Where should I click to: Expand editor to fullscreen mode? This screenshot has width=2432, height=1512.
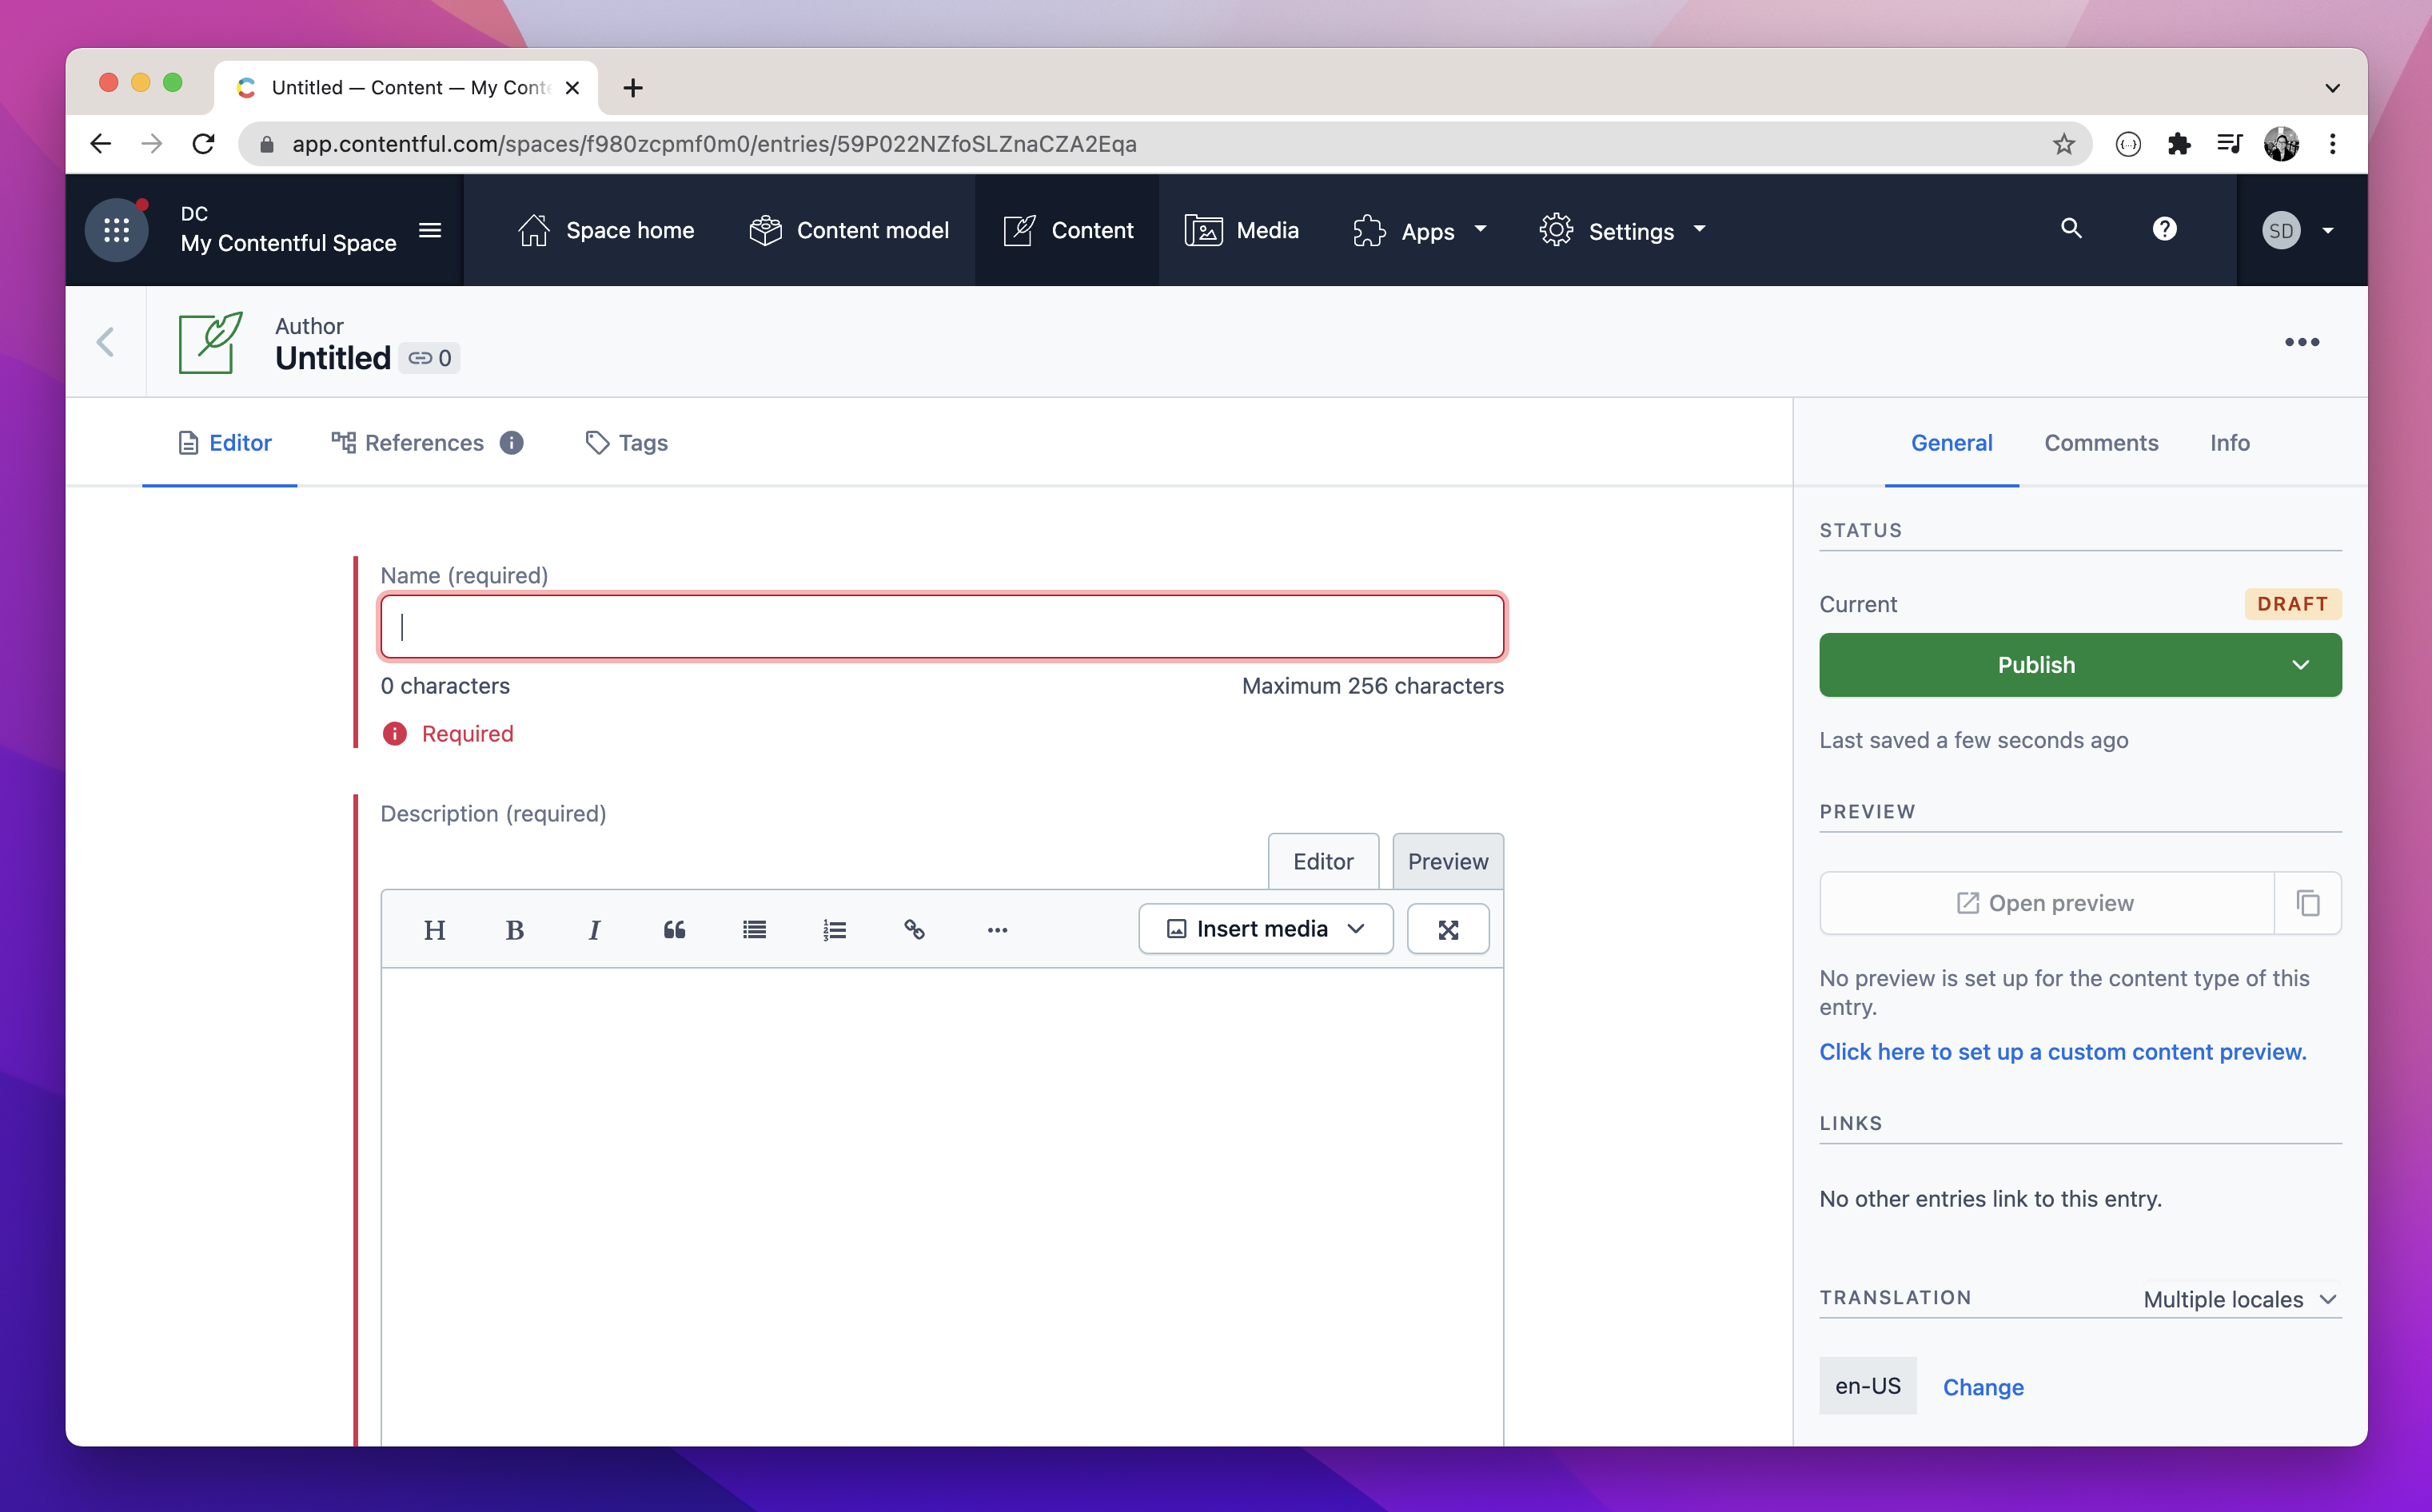(1448, 930)
